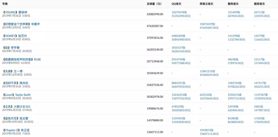Image resolution: width=278 pixels, height=137 pixels.
Task: Click QQ音乐 count 1334303张
Action: pos(178,118)
